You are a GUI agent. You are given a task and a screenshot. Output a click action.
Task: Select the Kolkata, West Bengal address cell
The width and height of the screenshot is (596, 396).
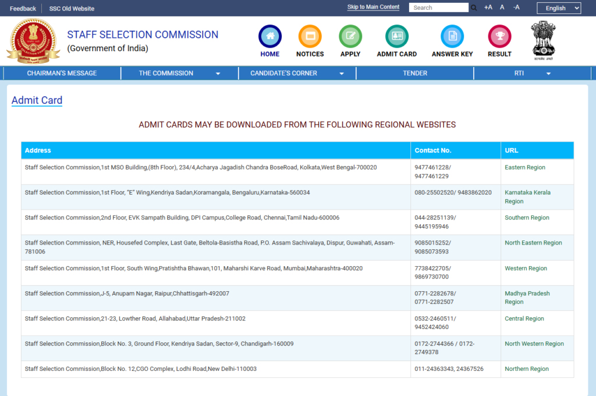click(216, 172)
